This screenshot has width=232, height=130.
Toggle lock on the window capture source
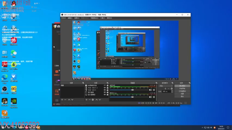click(x=108, y=92)
